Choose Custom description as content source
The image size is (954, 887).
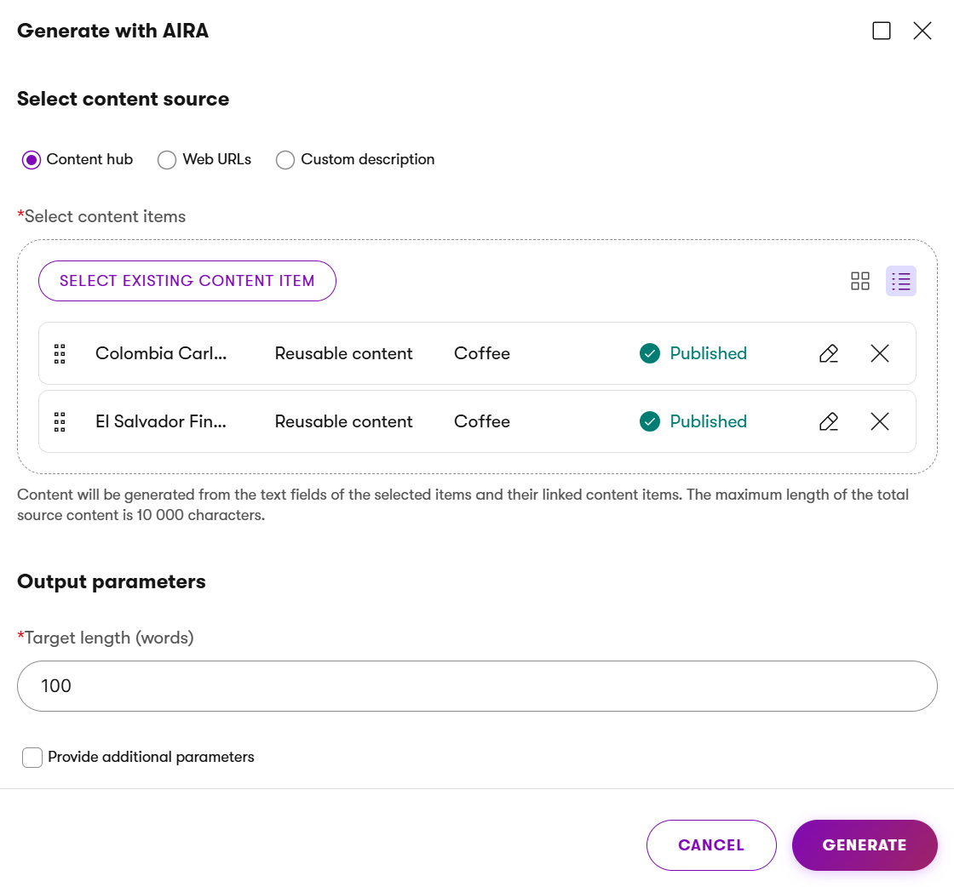point(285,160)
